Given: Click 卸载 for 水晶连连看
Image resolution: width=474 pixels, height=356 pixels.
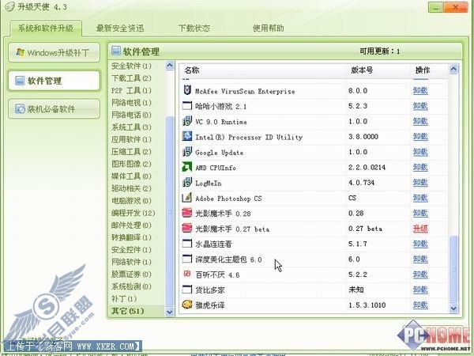Looking at the screenshot, I should pos(420,244).
